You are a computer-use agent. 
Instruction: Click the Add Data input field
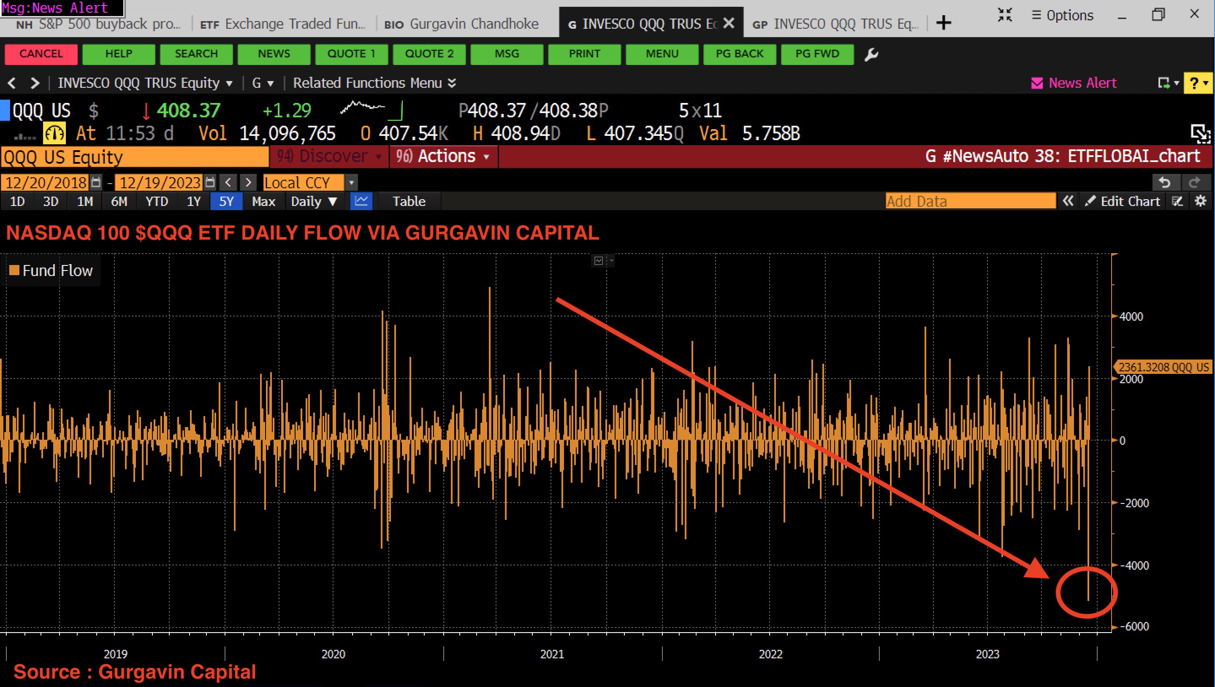[971, 201]
